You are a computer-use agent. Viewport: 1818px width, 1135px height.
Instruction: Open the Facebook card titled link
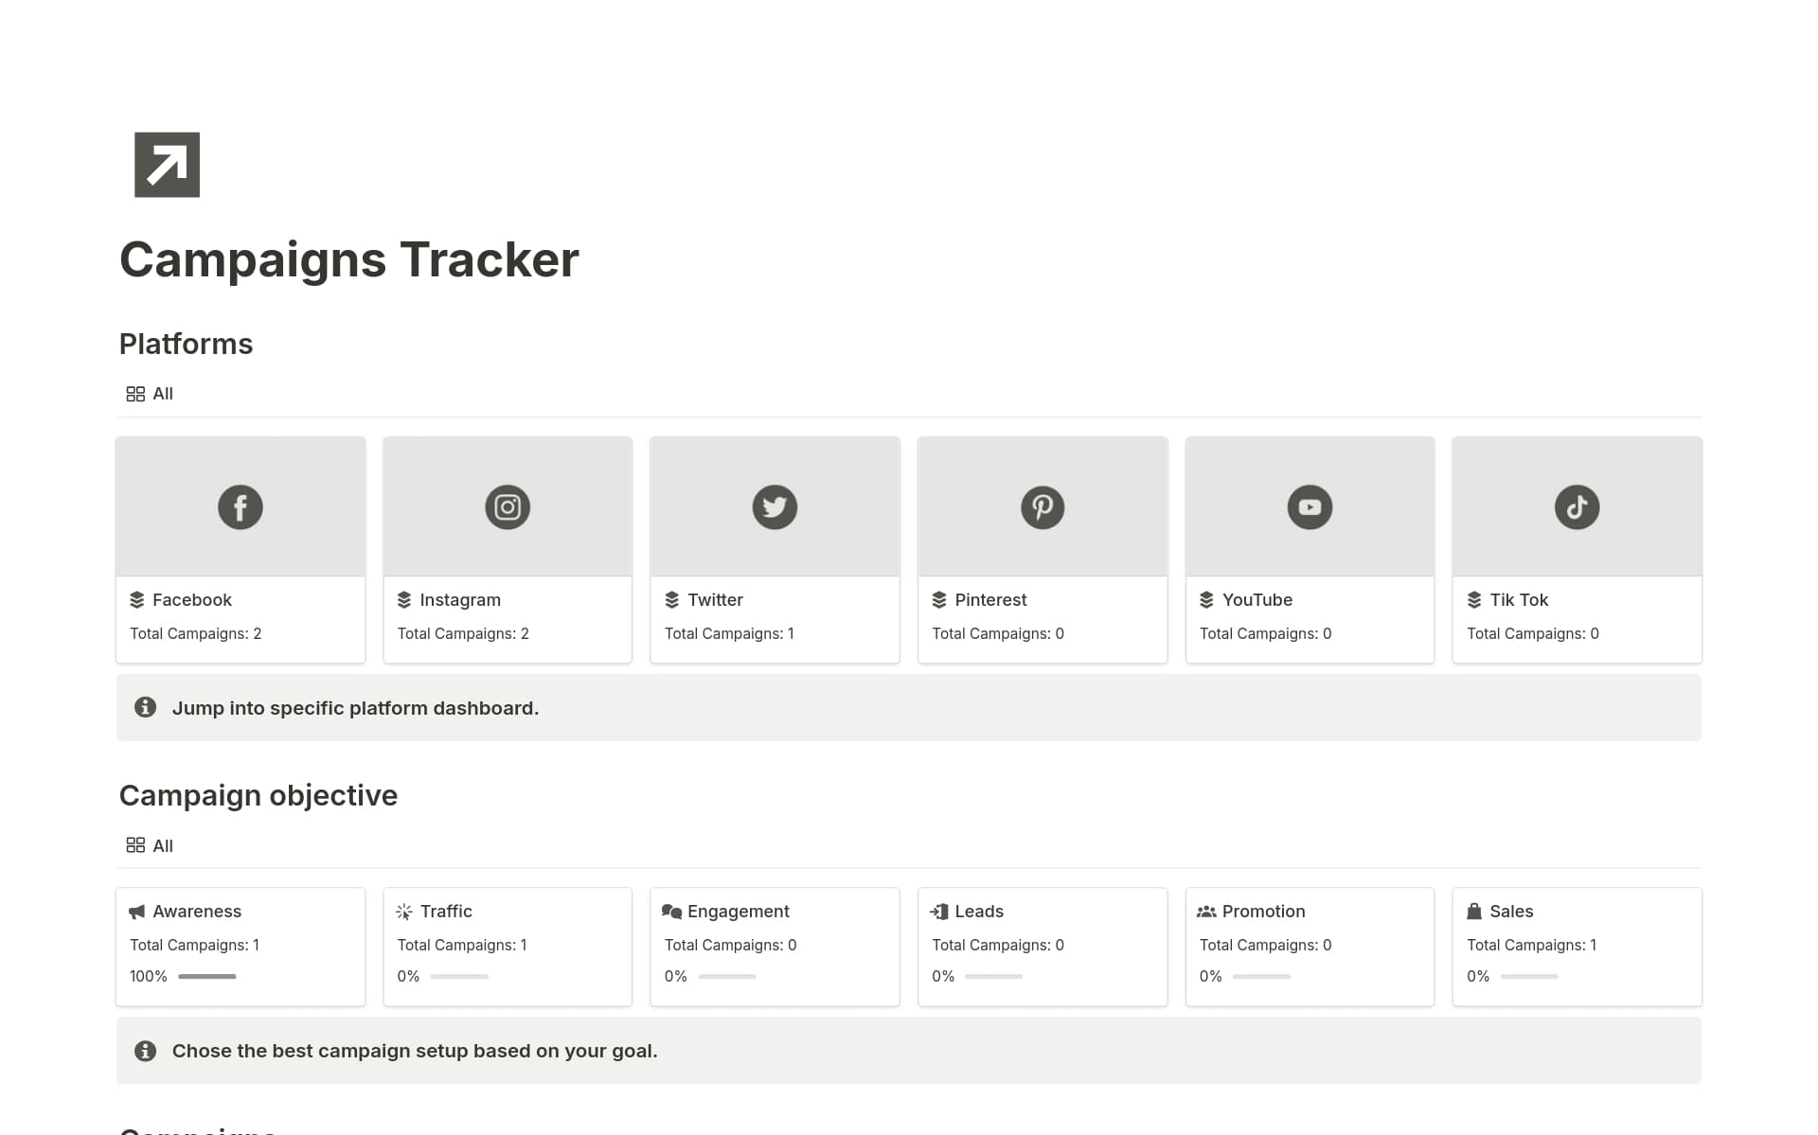(x=191, y=599)
